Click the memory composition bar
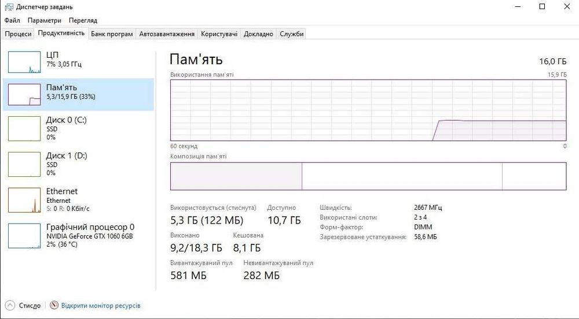This screenshot has height=319, width=579. (368, 176)
